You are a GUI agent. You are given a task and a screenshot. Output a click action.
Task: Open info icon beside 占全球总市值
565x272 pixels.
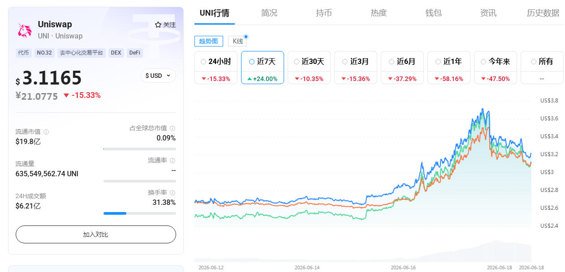173,128
